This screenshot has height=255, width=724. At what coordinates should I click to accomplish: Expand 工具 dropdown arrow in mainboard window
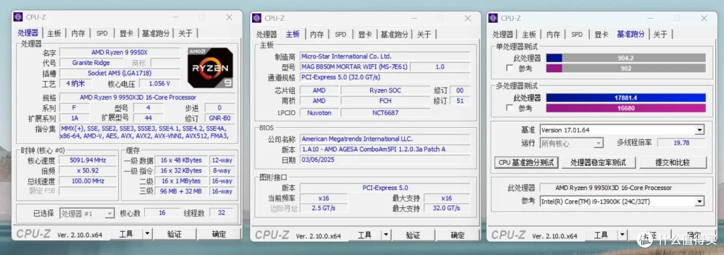tap(385, 235)
